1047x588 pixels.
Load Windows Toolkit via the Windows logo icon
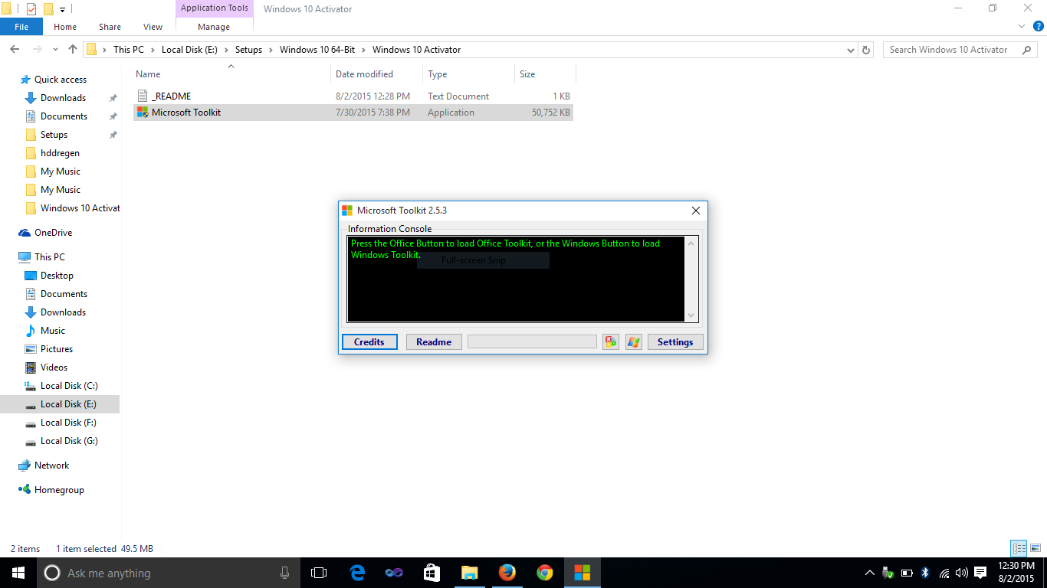point(634,341)
